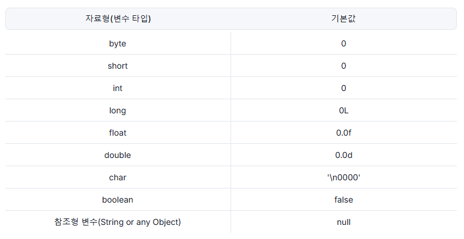Select the double type cell

click(118, 155)
